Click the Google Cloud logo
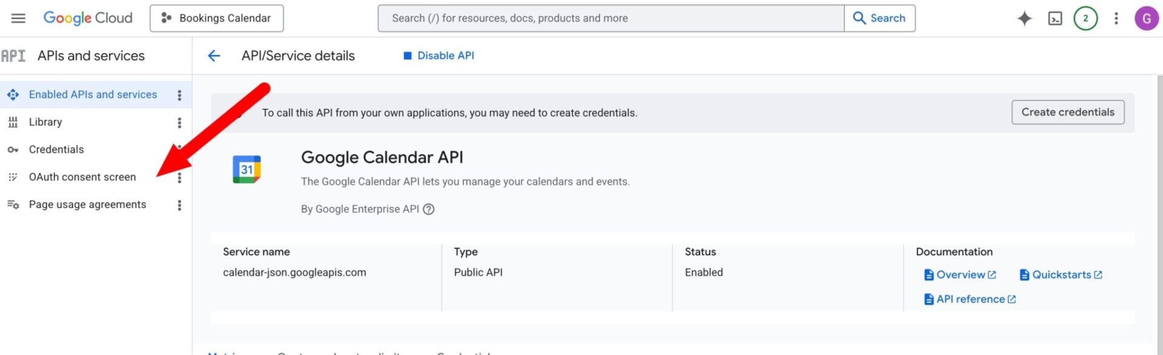 [88, 18]
